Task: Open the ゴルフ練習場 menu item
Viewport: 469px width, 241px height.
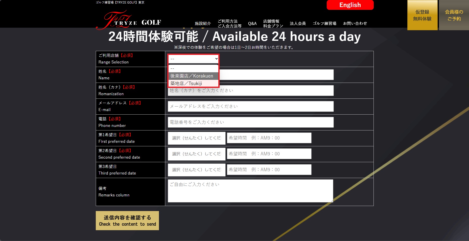Action: coord(324,23)
